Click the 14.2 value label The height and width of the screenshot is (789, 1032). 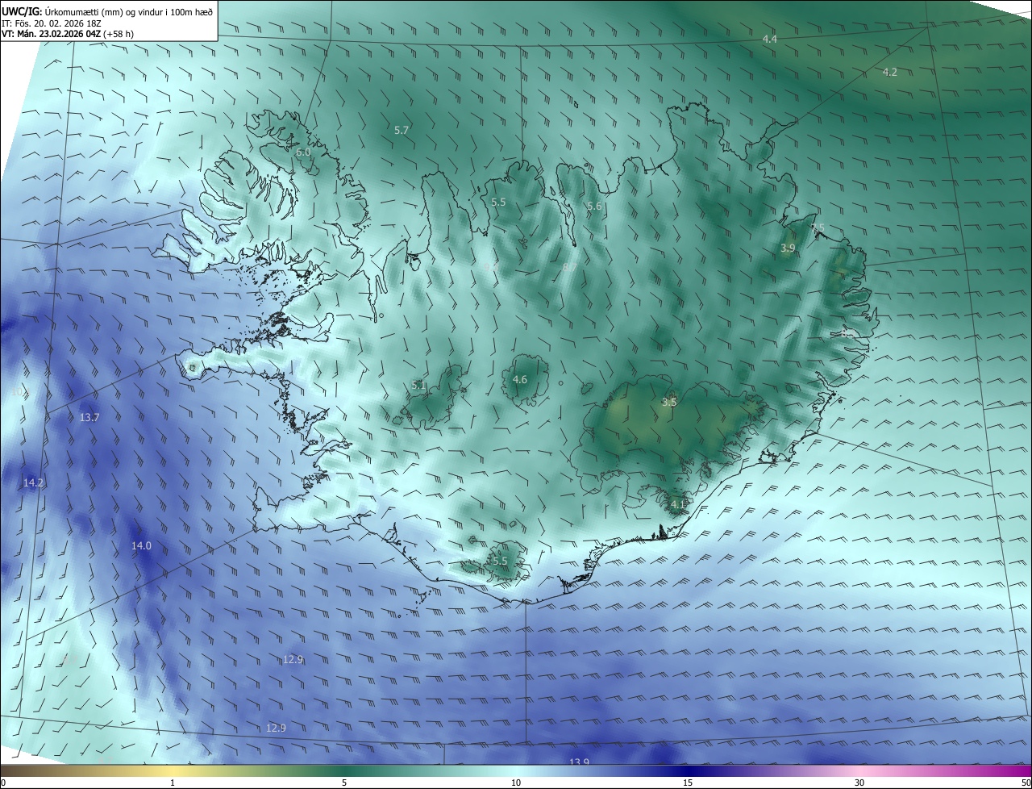33,482
